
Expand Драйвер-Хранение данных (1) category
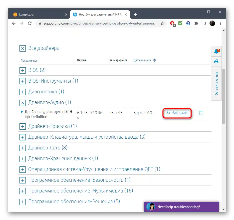pos(22,159)
